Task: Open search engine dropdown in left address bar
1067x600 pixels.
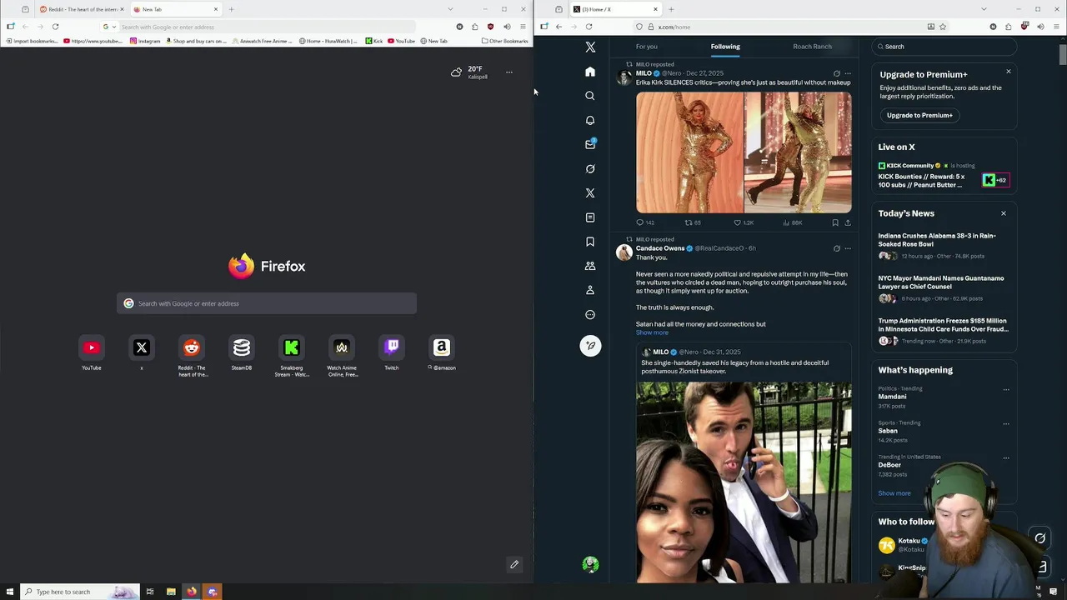Action: point(109,27)
